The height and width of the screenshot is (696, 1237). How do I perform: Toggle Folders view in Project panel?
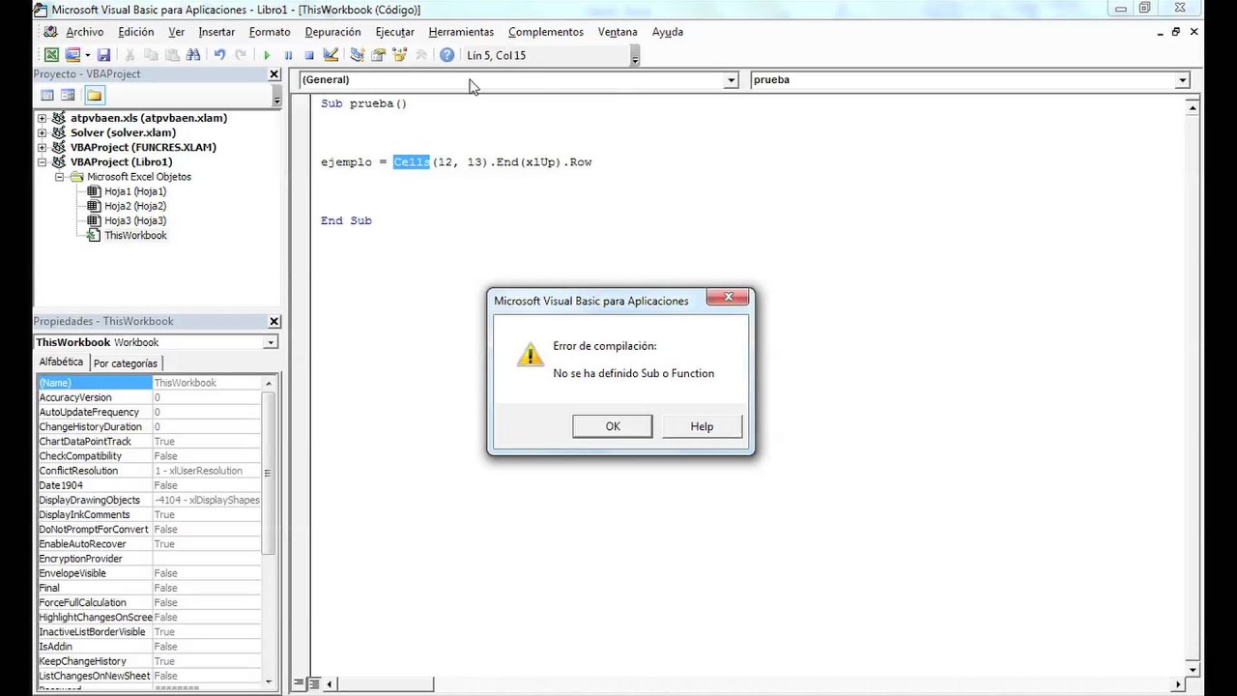point(94,95)
